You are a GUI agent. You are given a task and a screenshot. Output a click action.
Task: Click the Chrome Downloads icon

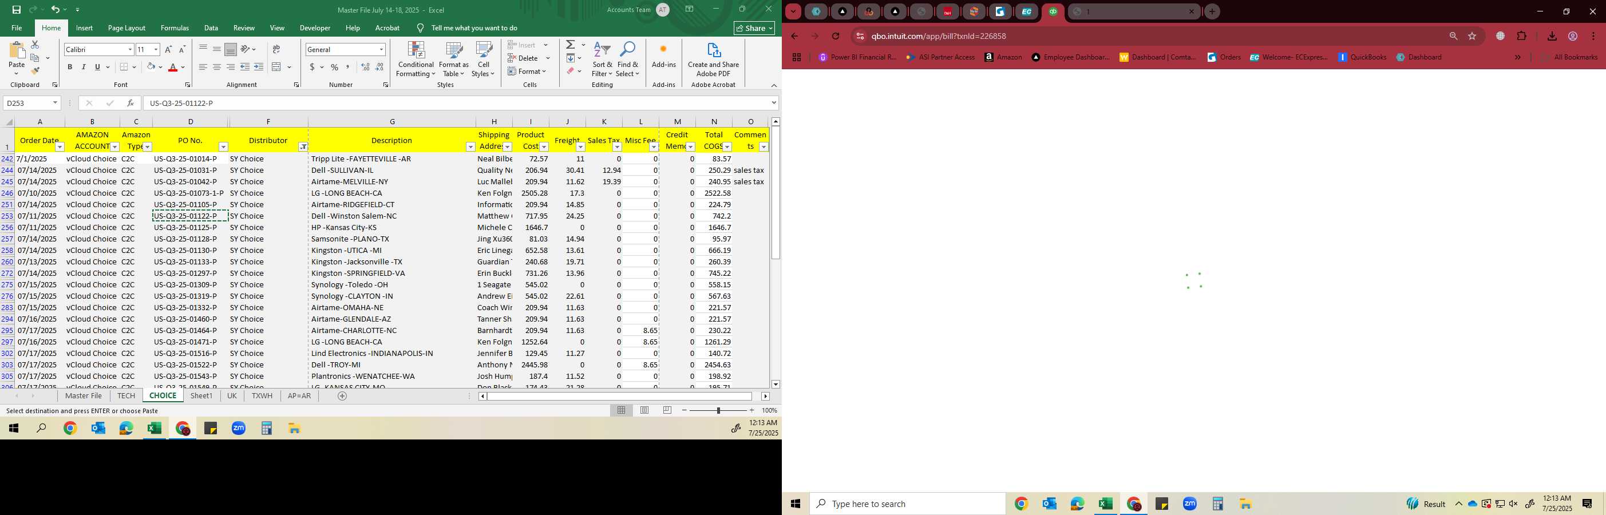1552,36
